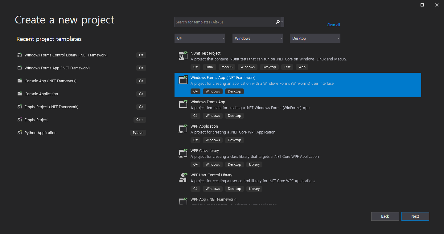The image size is (444, 234).
Task: Click recent Console App (.NET Framework) icon
Action: [20, 81]
